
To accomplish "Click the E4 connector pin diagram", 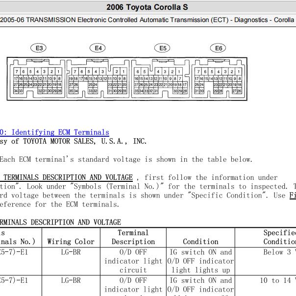I will pos(98,79).
